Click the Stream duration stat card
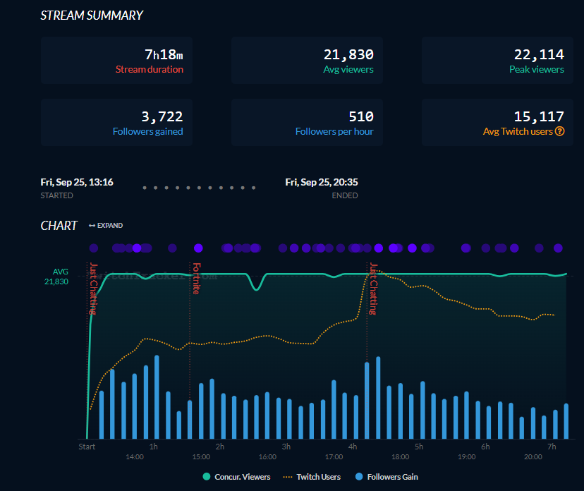584x491 pixels. [x=116, y=61]
